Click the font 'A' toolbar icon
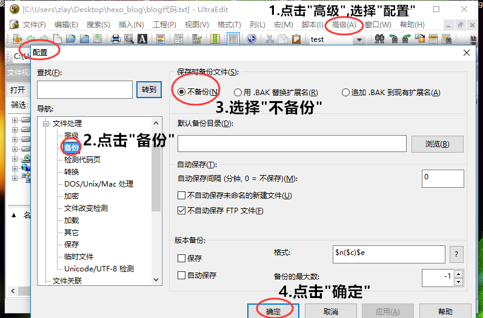 tap(142, 39)
